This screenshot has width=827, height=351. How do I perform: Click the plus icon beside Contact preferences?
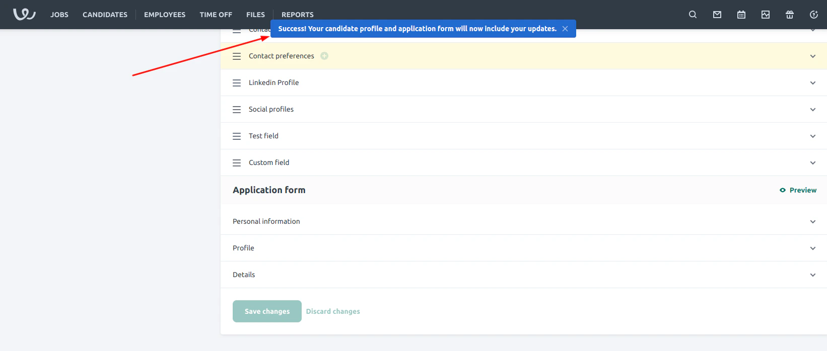coord(324,56)
